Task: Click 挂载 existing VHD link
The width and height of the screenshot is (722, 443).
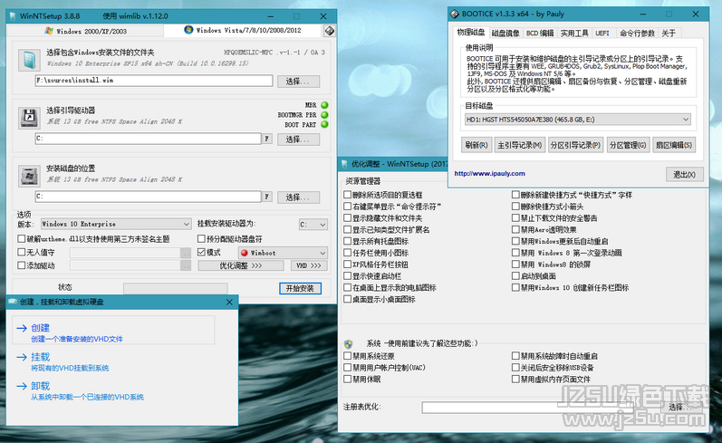Action: [70, 362]
